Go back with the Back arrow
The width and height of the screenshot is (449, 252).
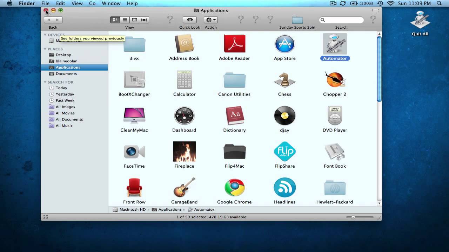pos(48,20)
